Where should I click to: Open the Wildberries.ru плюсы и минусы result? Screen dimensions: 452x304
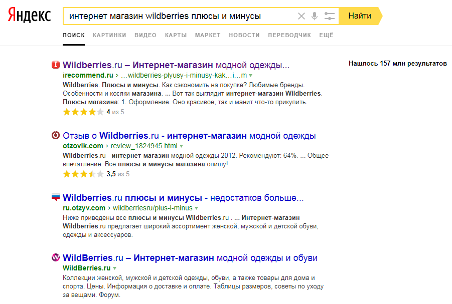click(183, 198)
